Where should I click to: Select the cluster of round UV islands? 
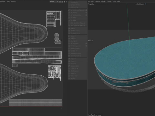[58, 39]
